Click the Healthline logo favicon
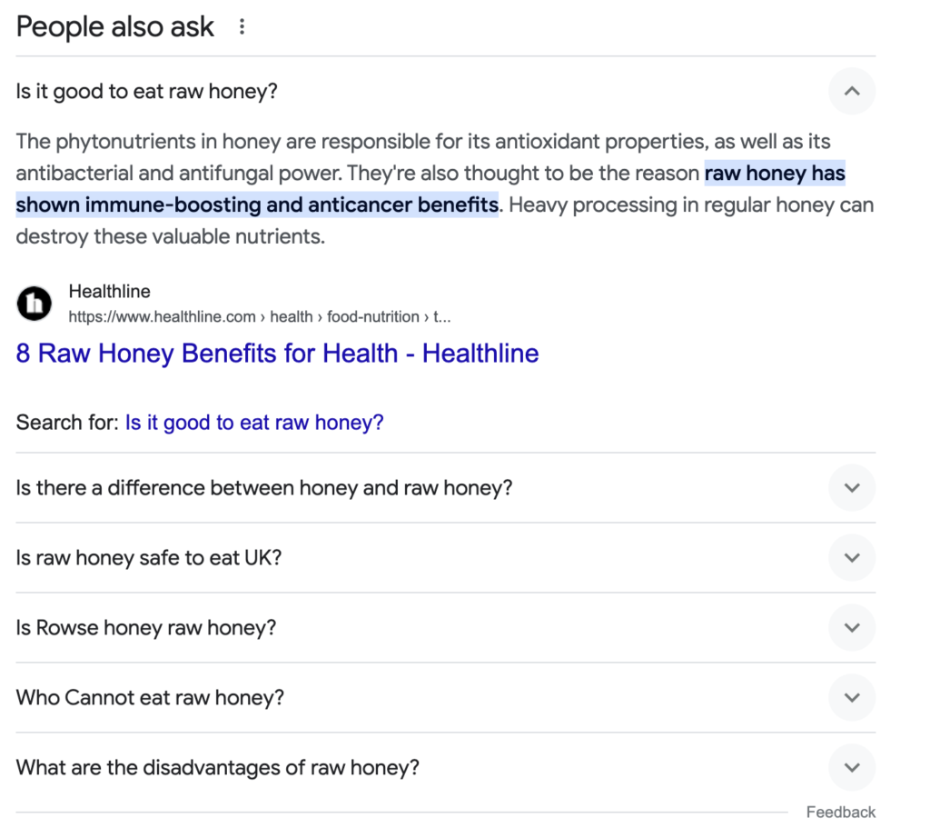930x838 pixels. pos(35,304)
